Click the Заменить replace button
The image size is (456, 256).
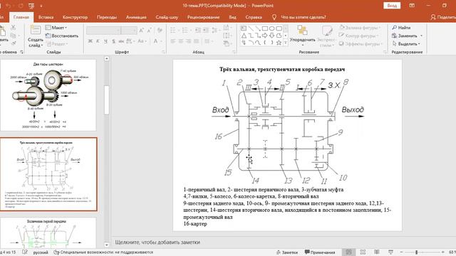[407, 36]
